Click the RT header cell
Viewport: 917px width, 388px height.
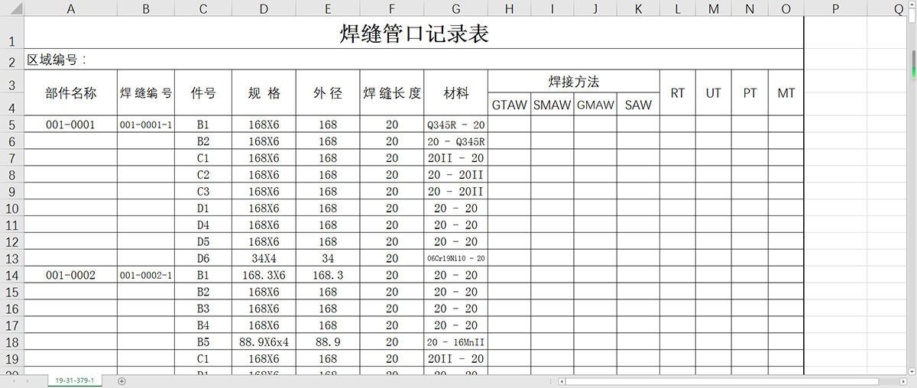(x=678, y=92)
